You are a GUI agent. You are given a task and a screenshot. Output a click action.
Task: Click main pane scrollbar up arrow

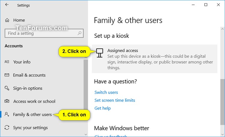tap(222, 29)
